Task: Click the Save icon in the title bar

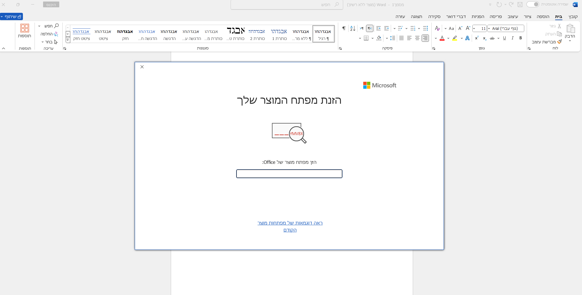Action: coord(520,5)
